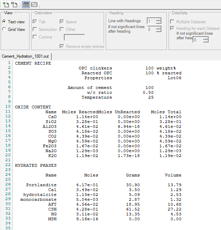Toggle Remove empty entries checkbox
This screenshot has height=230, width=221.
[x=62, y=47]
